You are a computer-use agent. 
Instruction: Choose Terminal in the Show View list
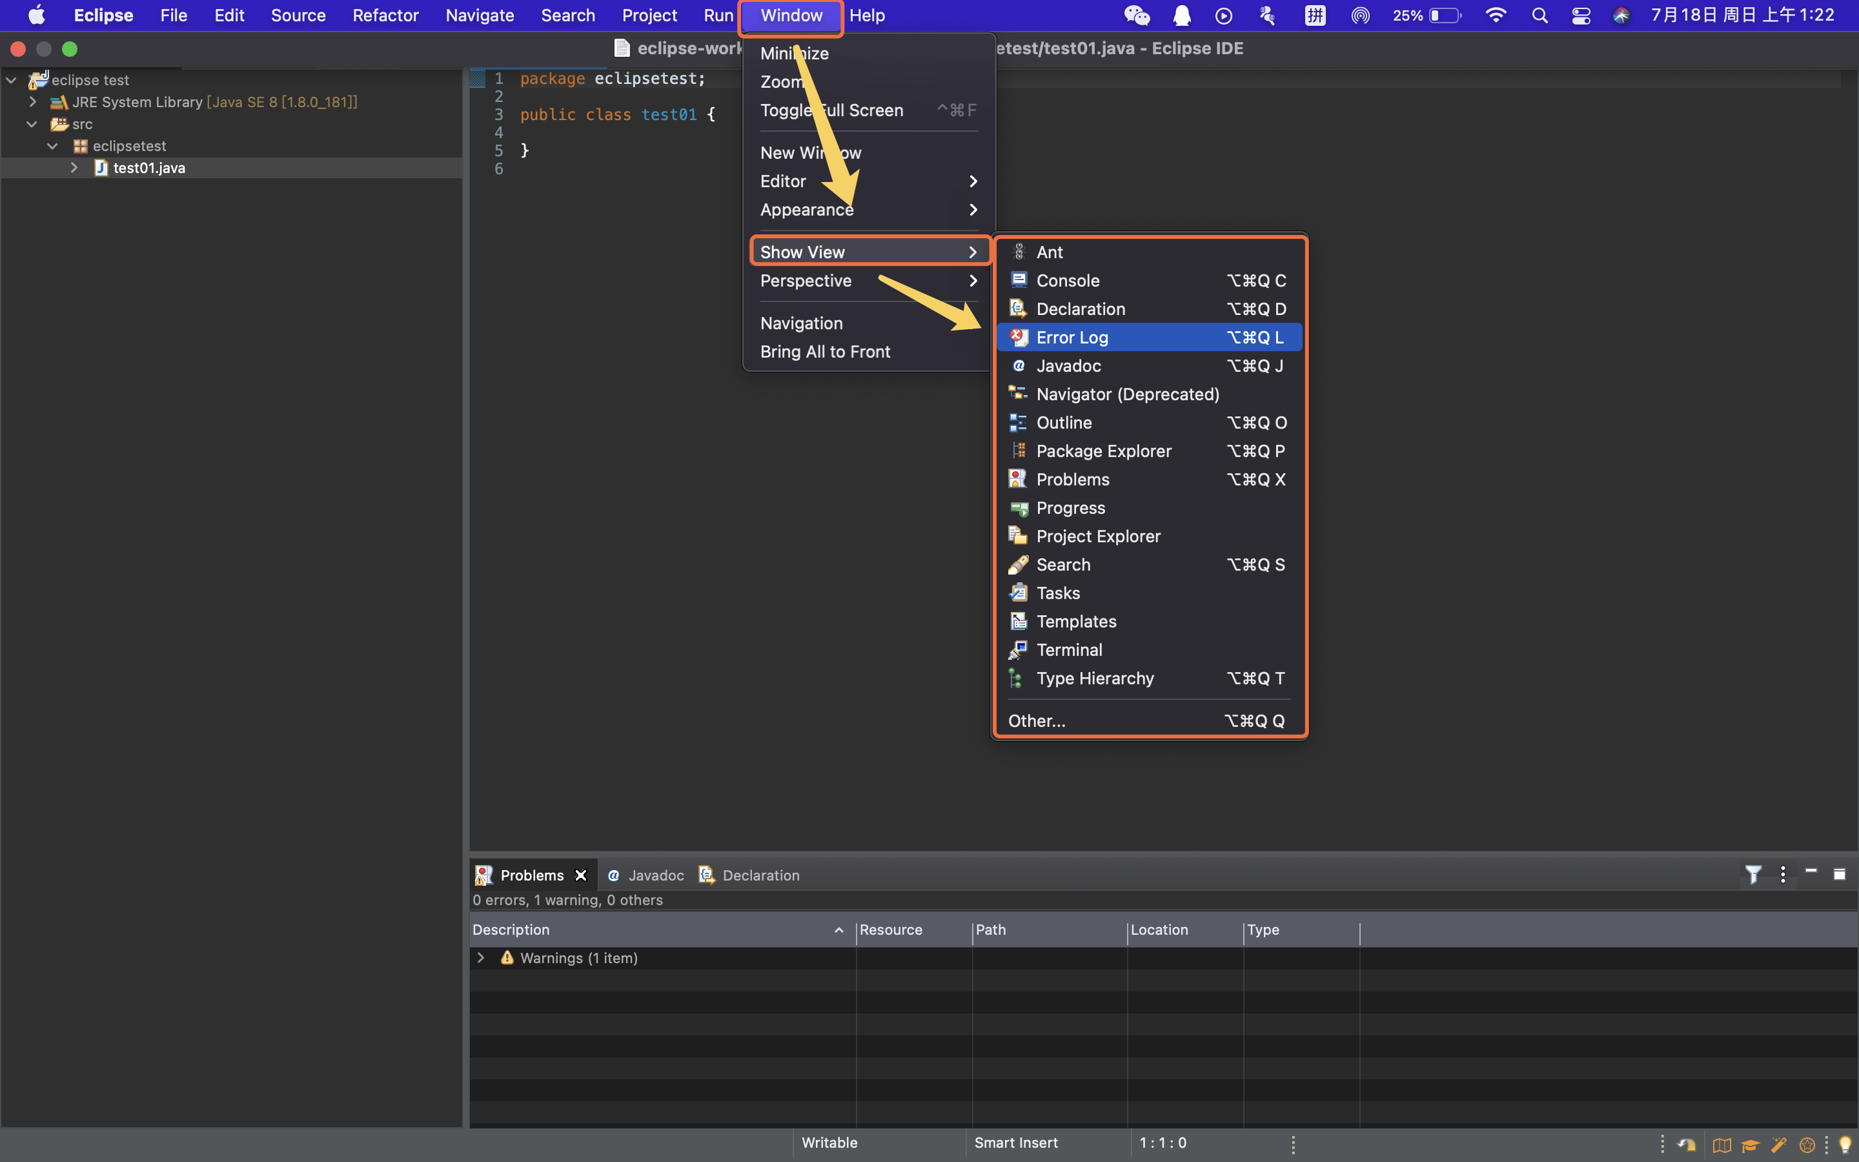1068,649
